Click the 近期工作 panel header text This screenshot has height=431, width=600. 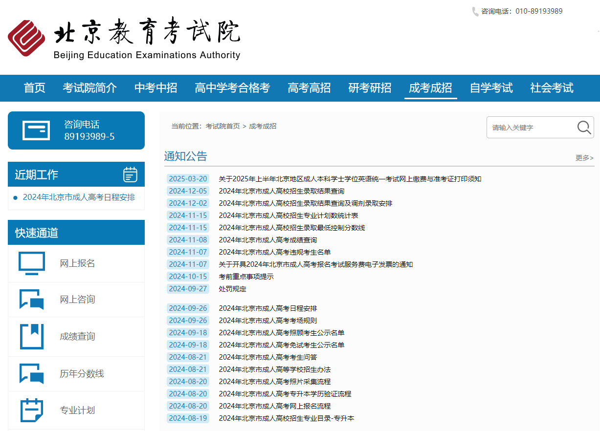[36, 174]
